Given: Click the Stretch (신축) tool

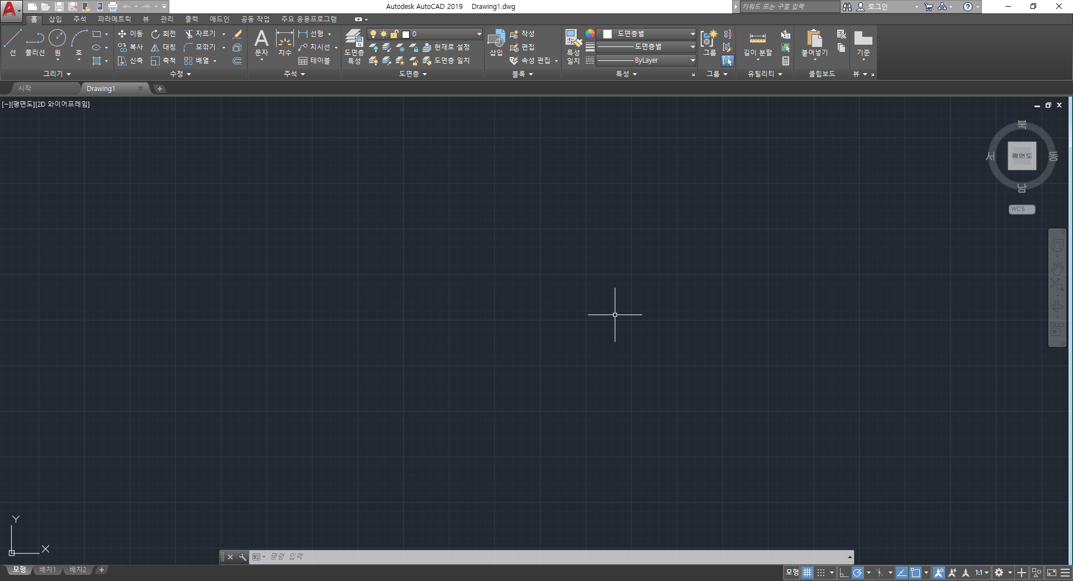Looking at the screenshot, I should [130, 61].
